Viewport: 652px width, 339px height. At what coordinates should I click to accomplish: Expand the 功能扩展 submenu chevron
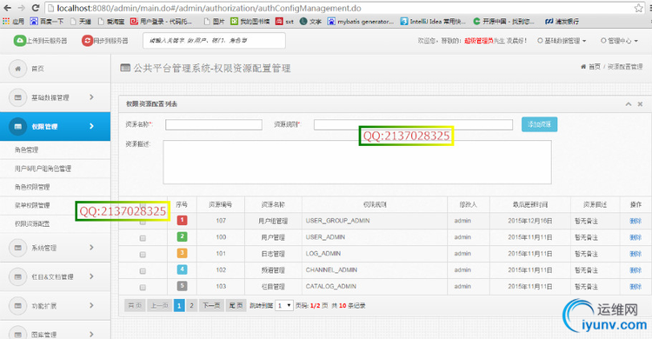[91, 305]
